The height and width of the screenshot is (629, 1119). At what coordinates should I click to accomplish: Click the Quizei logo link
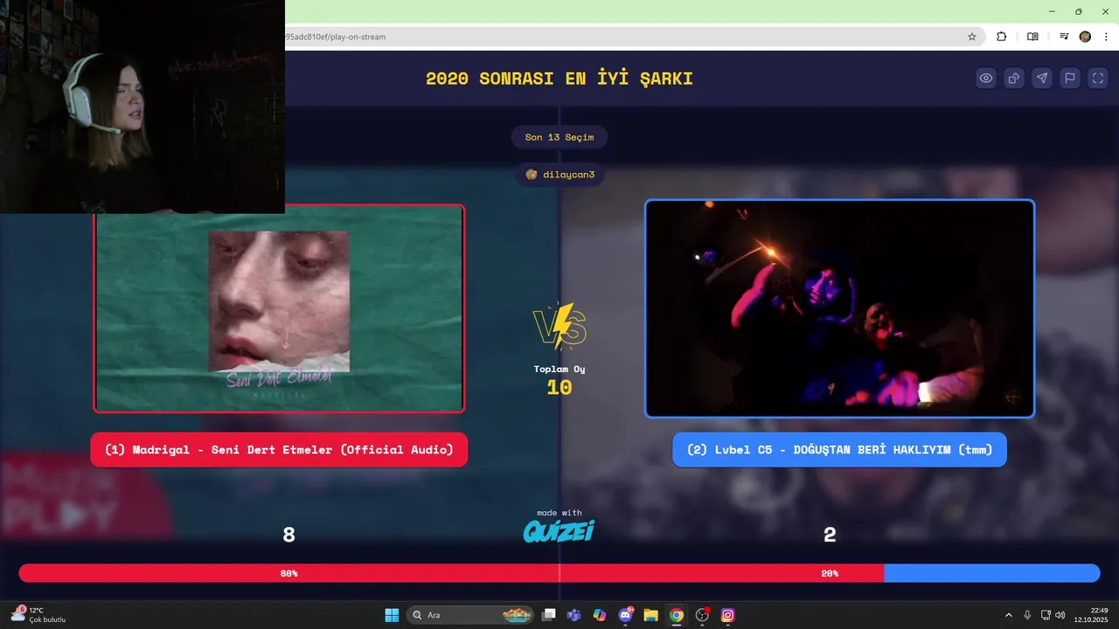point(559,530)
